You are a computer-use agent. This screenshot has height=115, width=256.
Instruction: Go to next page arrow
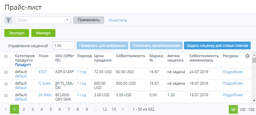pos(123,109)
